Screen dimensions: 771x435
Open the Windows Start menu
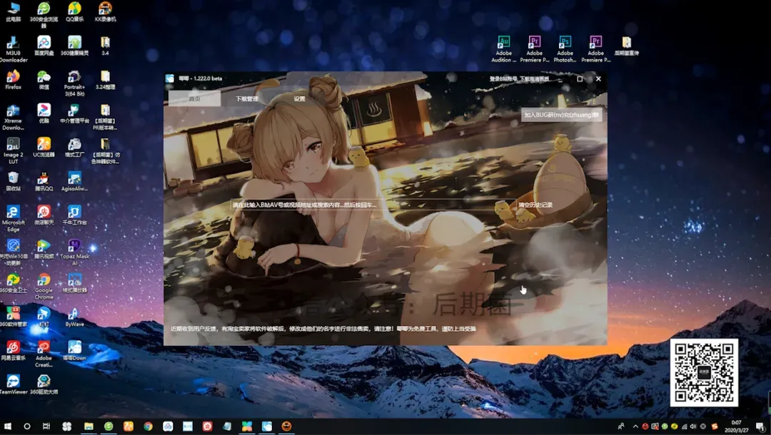[x=7, y=426]
